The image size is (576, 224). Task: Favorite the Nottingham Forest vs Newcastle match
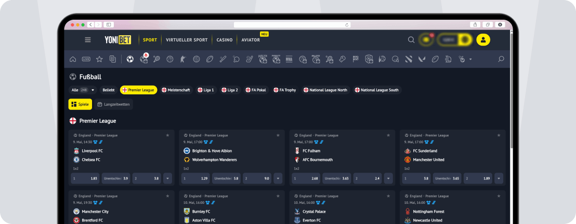coord(499,196)
